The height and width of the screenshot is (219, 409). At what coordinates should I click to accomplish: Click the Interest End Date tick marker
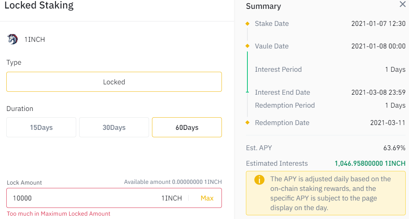point(247,92)
